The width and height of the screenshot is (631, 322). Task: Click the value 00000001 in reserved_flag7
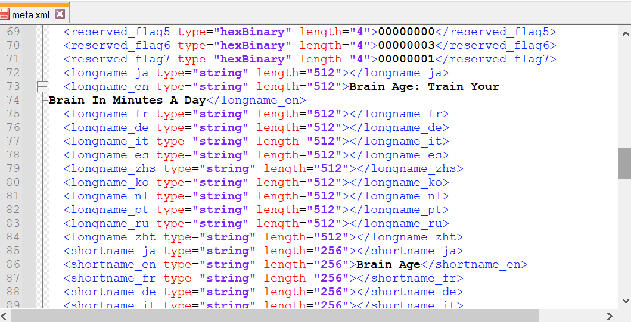(406, 59)
